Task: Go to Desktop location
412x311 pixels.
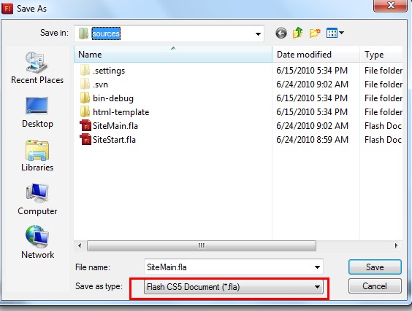Action: click(x=37, y=112)
